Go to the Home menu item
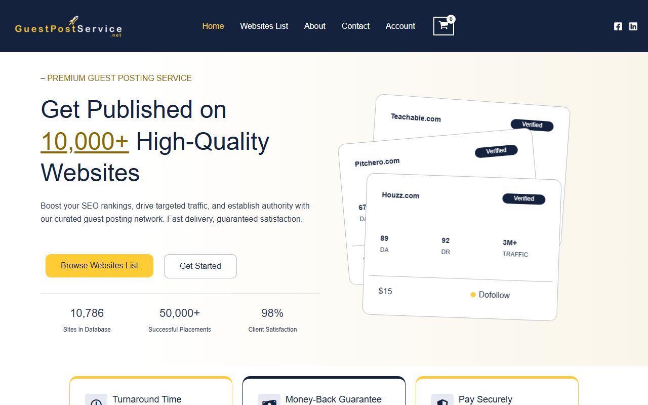The height and width of the screenshot is (405, 648). pyautogui.click(x=213, y=26)
